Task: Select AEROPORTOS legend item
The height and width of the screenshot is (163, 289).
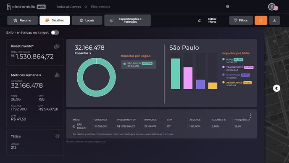Action: pos(237,84)
